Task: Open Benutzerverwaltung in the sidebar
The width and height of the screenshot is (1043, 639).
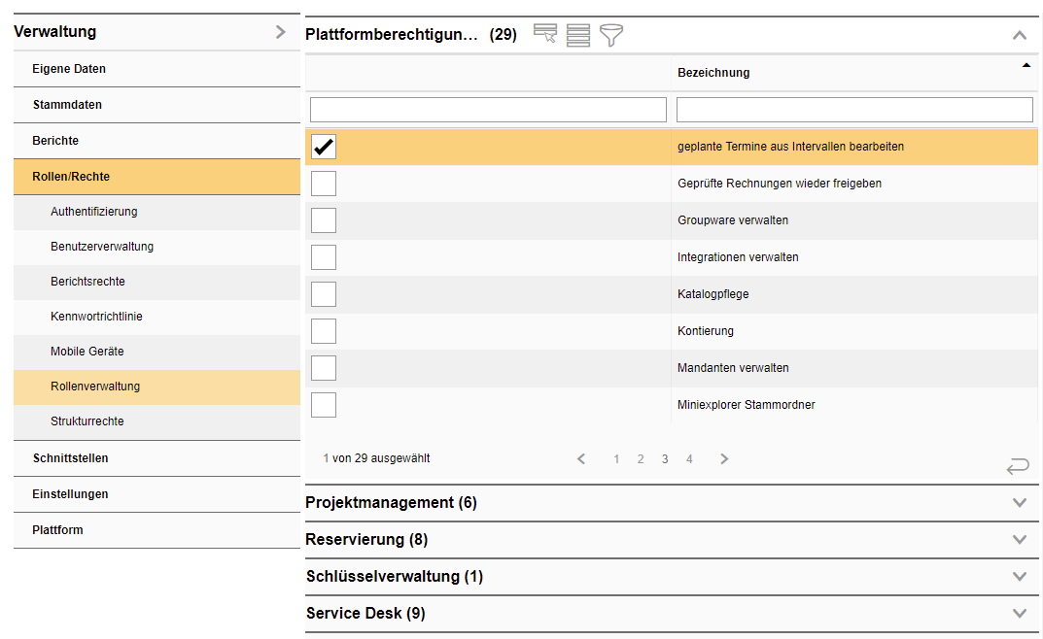Action: point(102,247)
